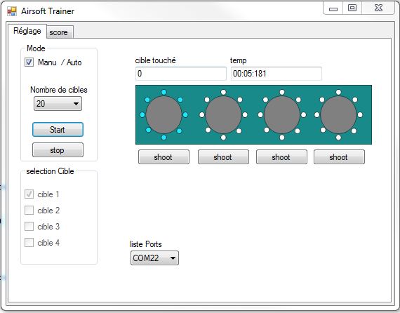Click the white LED atop fourth target
The width and height of the screenshot is (400, 313).
338,92
